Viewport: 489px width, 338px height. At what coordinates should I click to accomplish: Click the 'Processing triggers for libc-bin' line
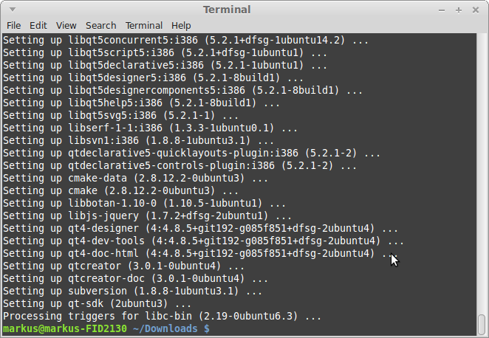tap(163, 316)
